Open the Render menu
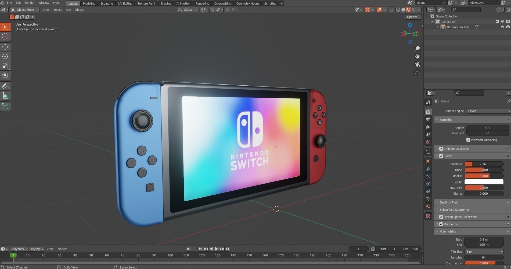The image size is (511, 269). 30,3
